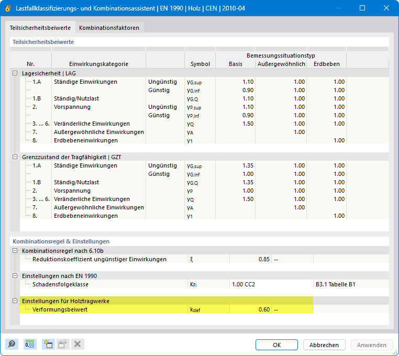Click the Nr. column header
The image size is (399, 356).
30,64
